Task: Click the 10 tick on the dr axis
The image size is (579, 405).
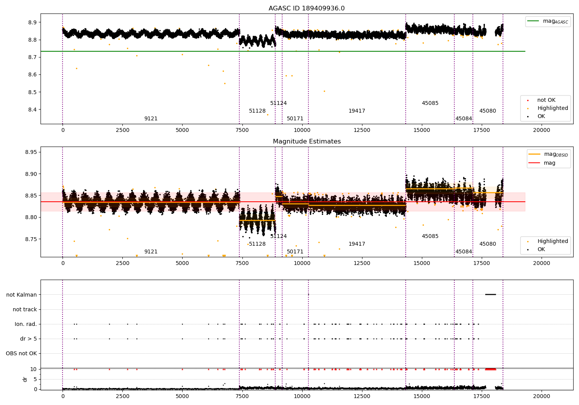Action: coord(34,369)
